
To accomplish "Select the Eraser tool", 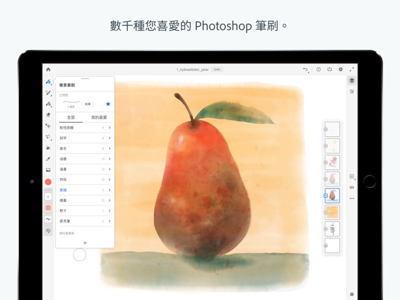I will coord(49,115).
